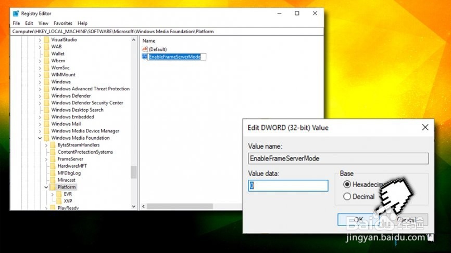This screenshot has width=451, height=253.
Task: Click the Windows Desktop Search folder icon
Action: (46, 110)
